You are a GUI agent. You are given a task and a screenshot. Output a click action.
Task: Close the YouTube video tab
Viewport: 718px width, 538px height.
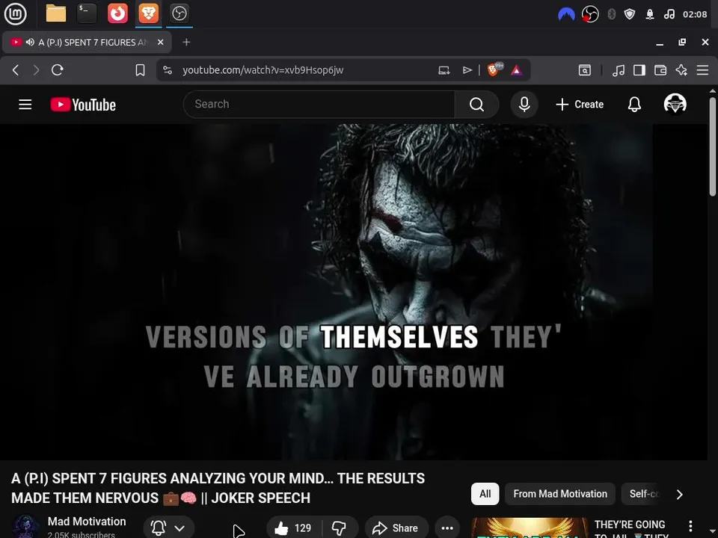[160, 42]
